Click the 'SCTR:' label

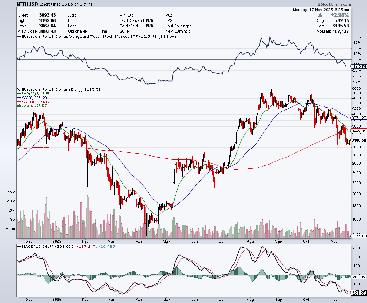click(x=125, y=32)
